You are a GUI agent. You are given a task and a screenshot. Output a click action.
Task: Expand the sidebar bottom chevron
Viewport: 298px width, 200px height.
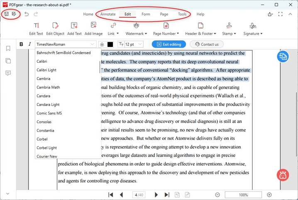pyautogui.click(x=7, y=194)
